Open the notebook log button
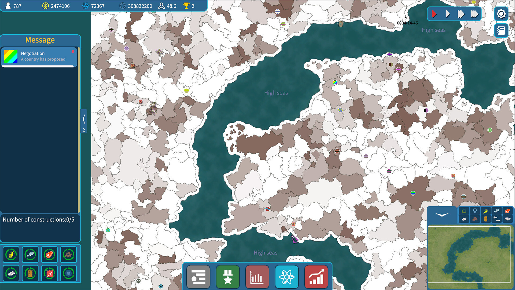The height and width of the screenshot is (290, 515). (501, 30)
